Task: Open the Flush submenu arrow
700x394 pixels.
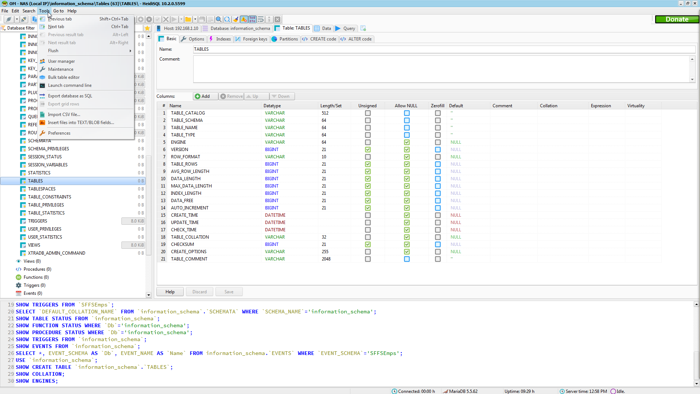Action: coord(130,51)
